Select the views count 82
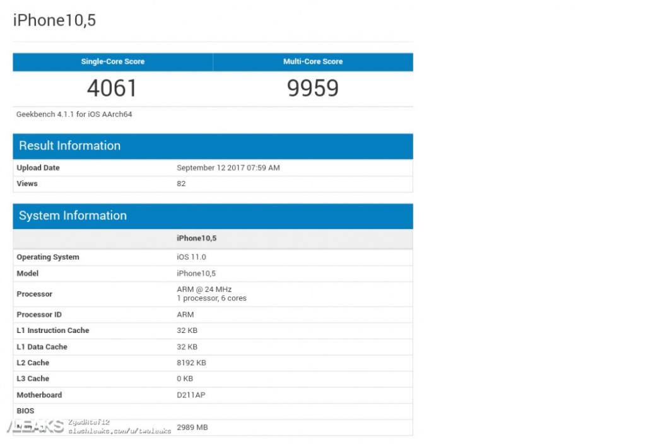646x444 pixels. point(181,184)
